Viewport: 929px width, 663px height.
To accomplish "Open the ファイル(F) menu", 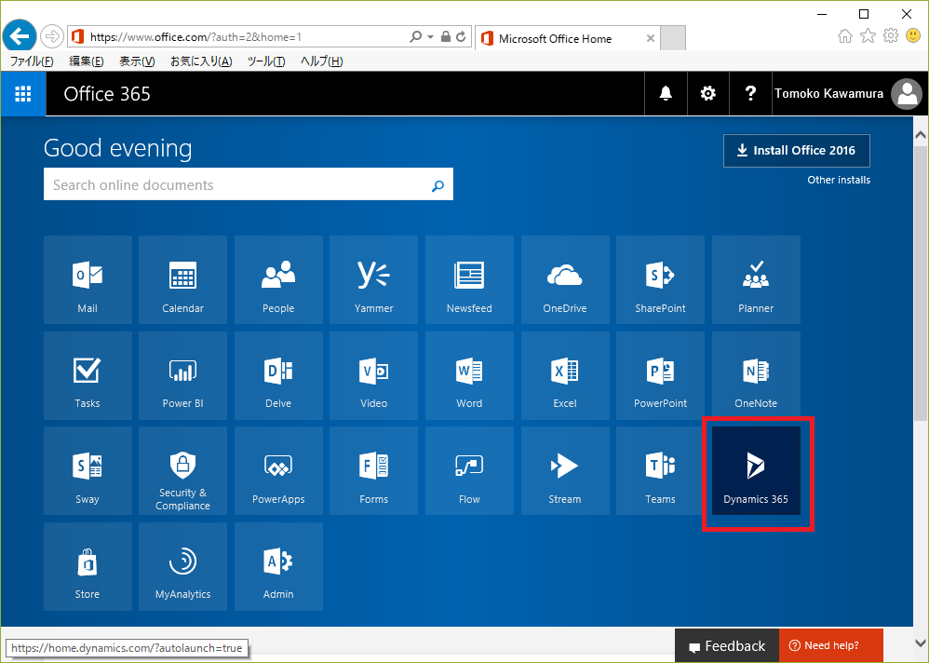I will [x=32, y=61].
